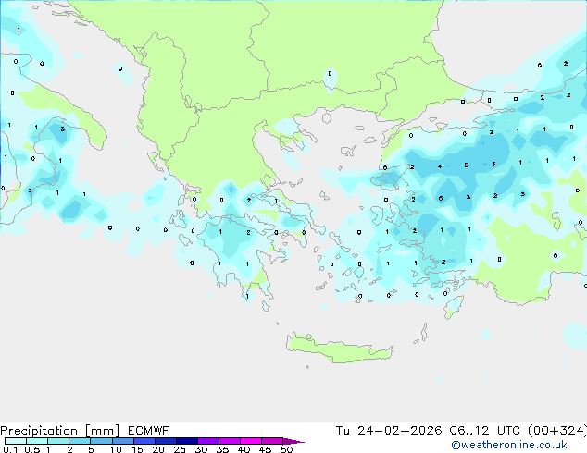Select the purple 30–35 mm legend swatch
This screenshot has height=453, width=587.
click(x=207, y=441)
